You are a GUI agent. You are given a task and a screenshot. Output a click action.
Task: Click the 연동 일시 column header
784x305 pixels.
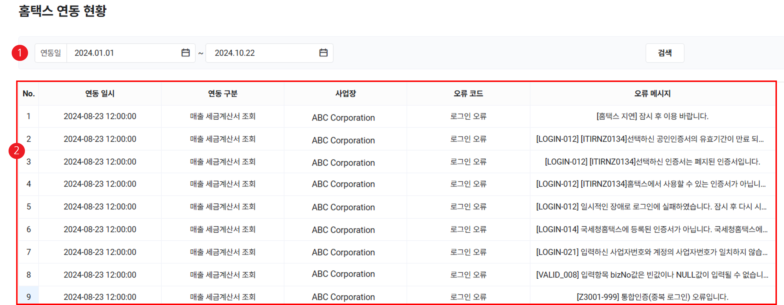click(x=100, y=94)
